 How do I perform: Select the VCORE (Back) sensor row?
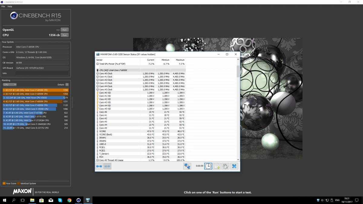tap(141, 134)
